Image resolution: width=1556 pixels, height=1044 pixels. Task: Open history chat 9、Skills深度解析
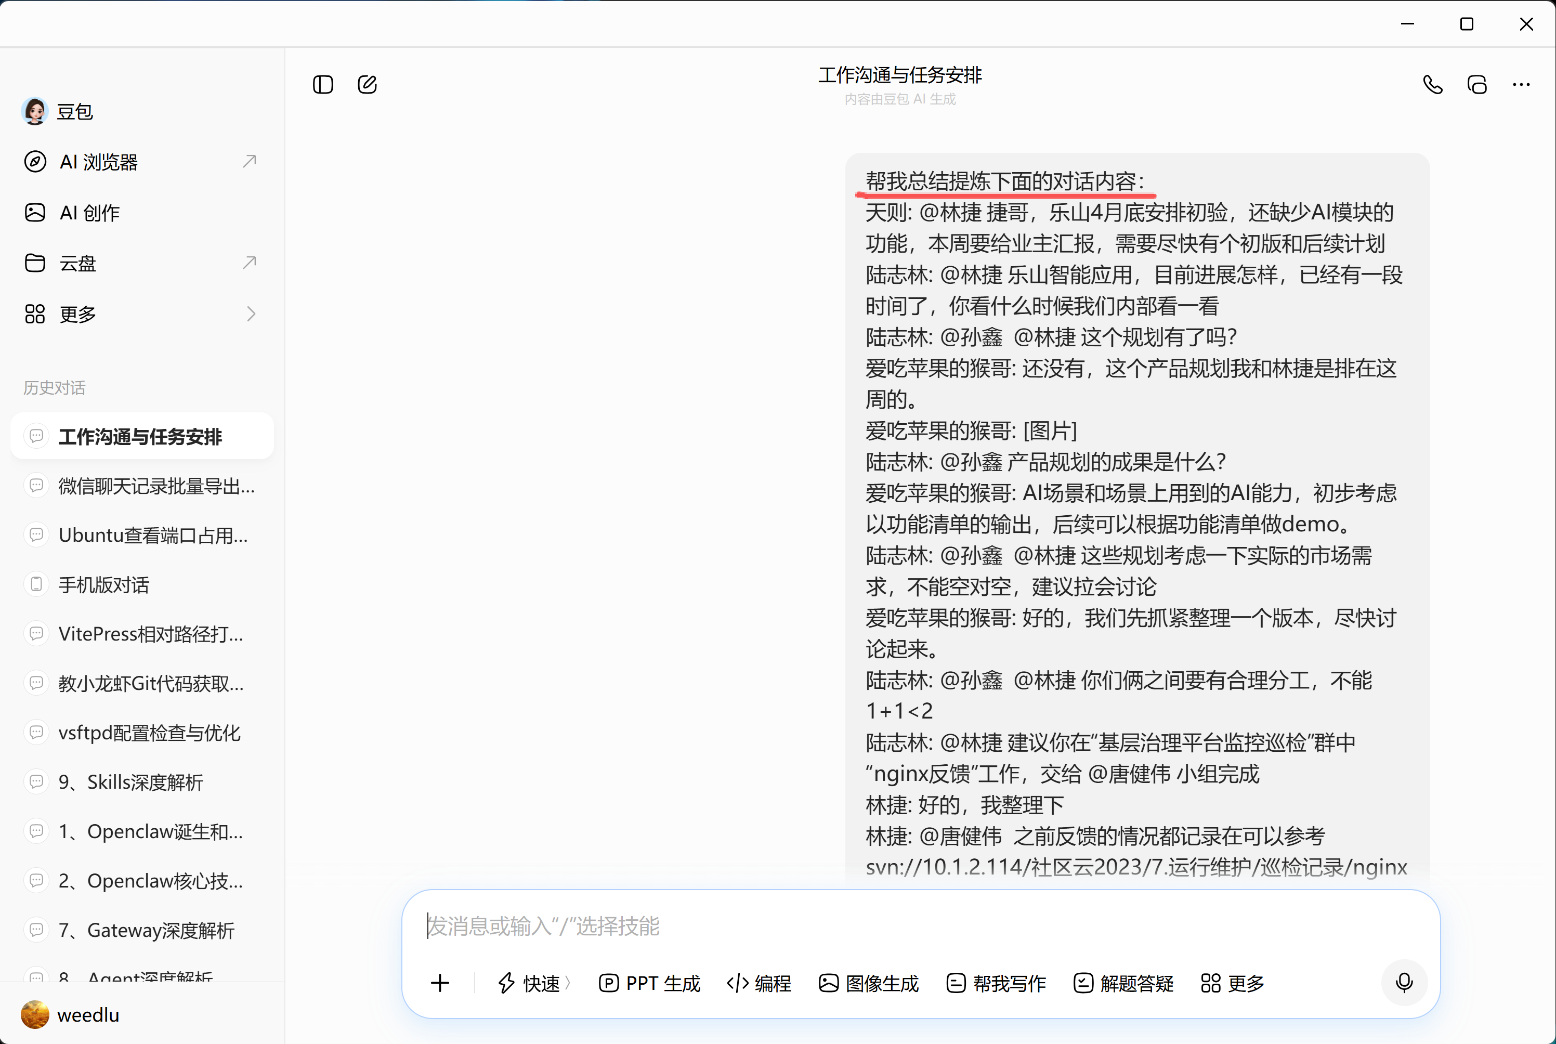(142, 781)
